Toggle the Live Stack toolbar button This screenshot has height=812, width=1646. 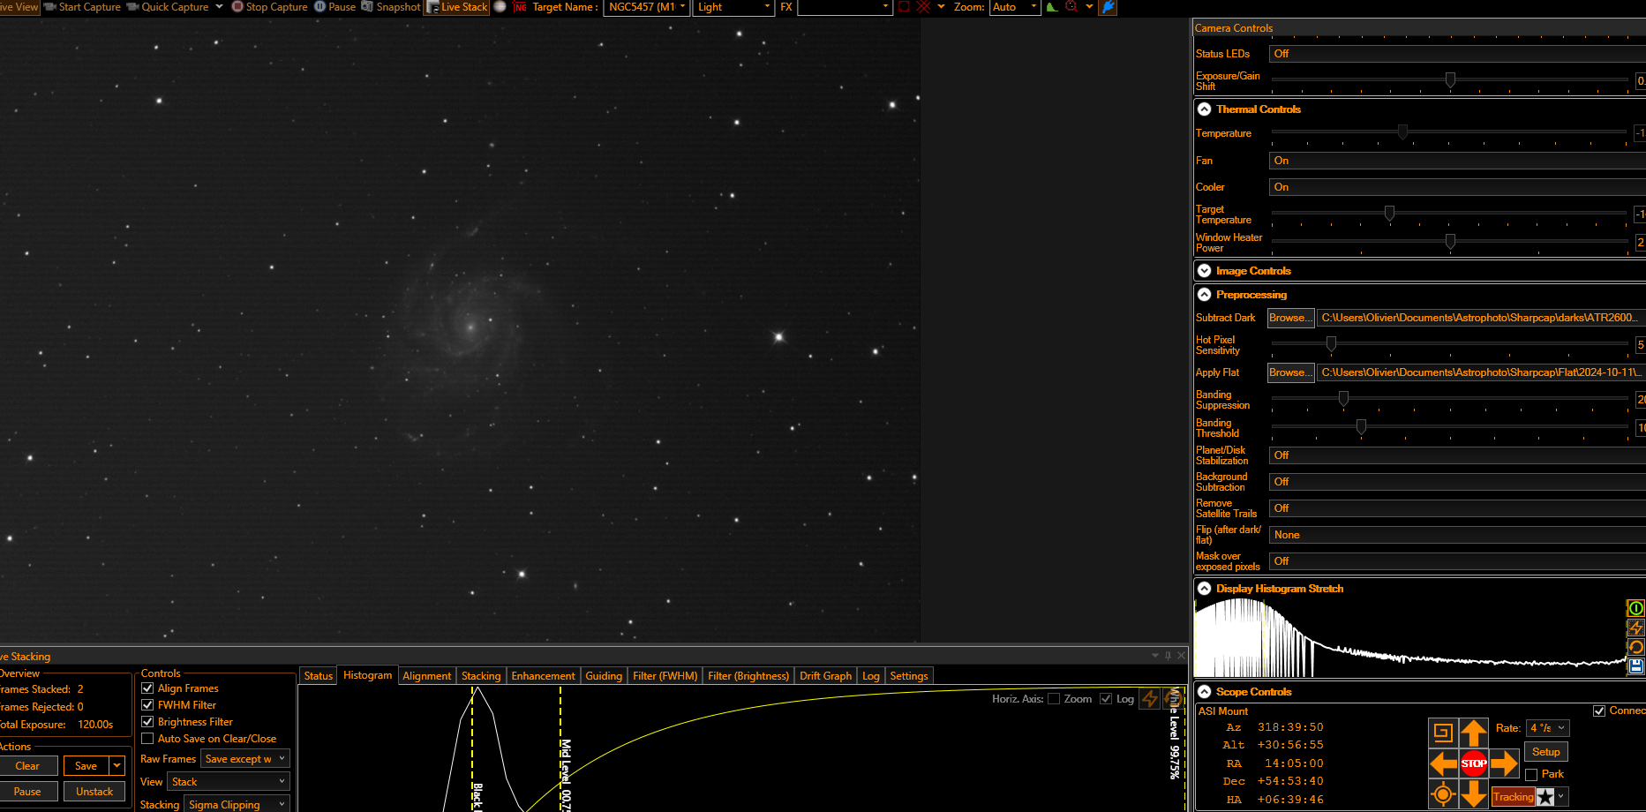(x=456, y=7)
